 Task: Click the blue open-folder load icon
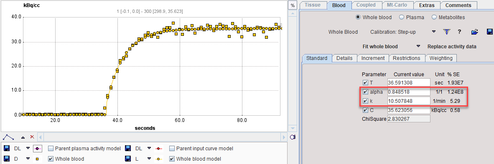tap(475, 32)
